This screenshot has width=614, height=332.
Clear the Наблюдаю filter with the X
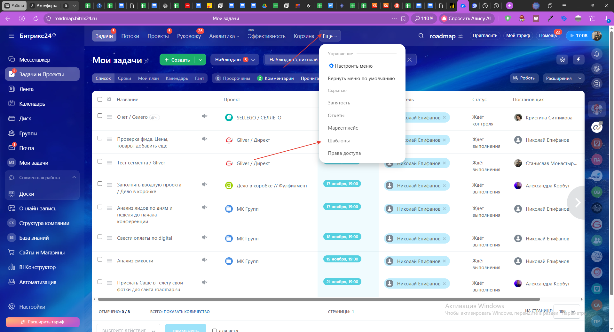point(409,60)
